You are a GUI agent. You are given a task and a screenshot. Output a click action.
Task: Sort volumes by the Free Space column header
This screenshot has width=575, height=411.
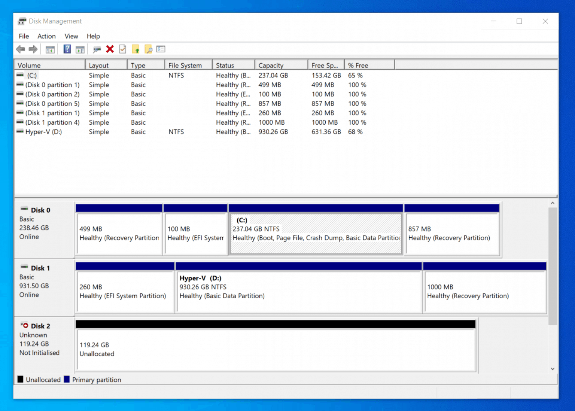[324, 64]
